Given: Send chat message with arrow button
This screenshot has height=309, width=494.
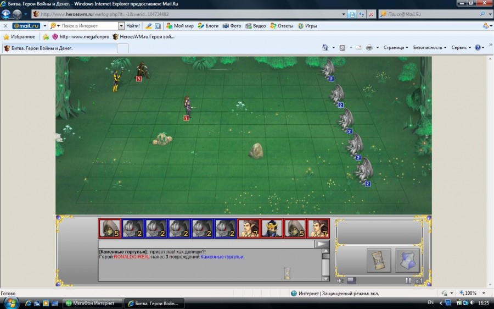Looking at the screenshot, I should pyautogui.click(x=322, y=244).
